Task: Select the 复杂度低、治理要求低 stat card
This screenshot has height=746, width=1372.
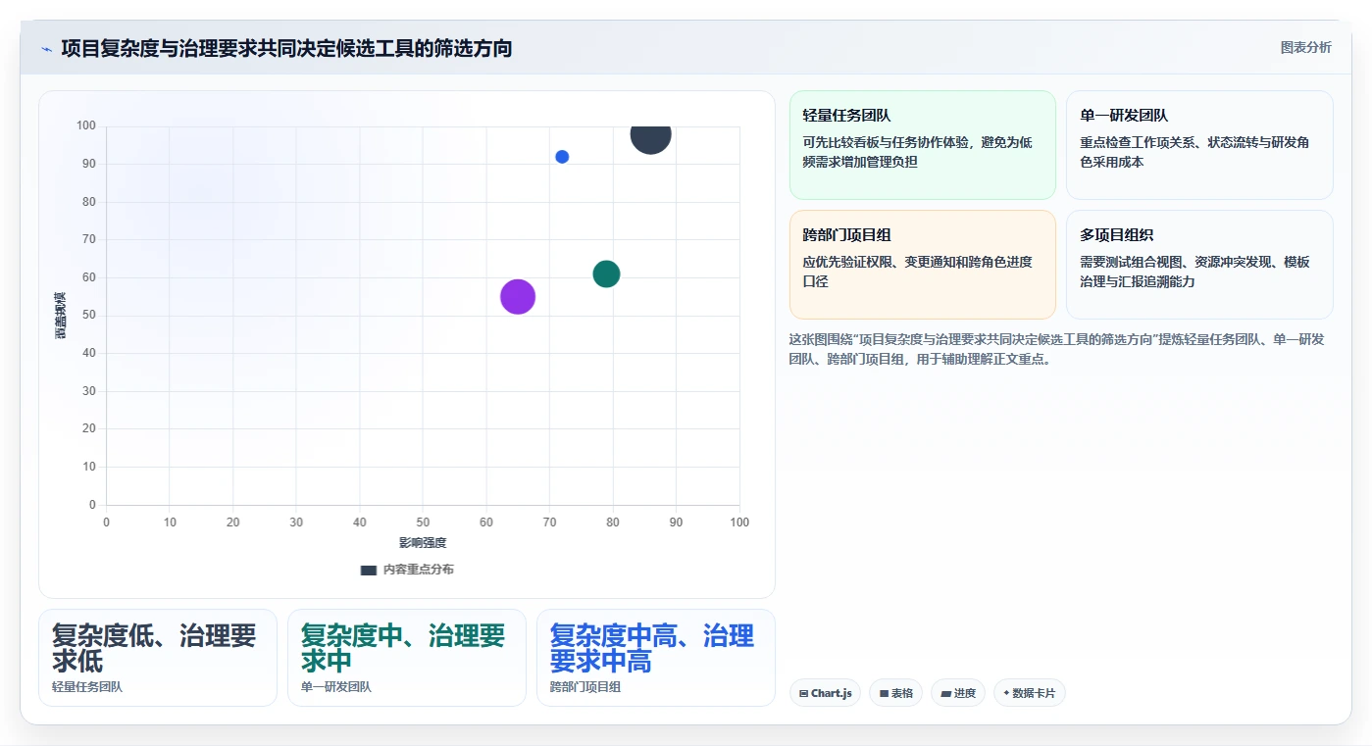Action: (x=158, y=658)
